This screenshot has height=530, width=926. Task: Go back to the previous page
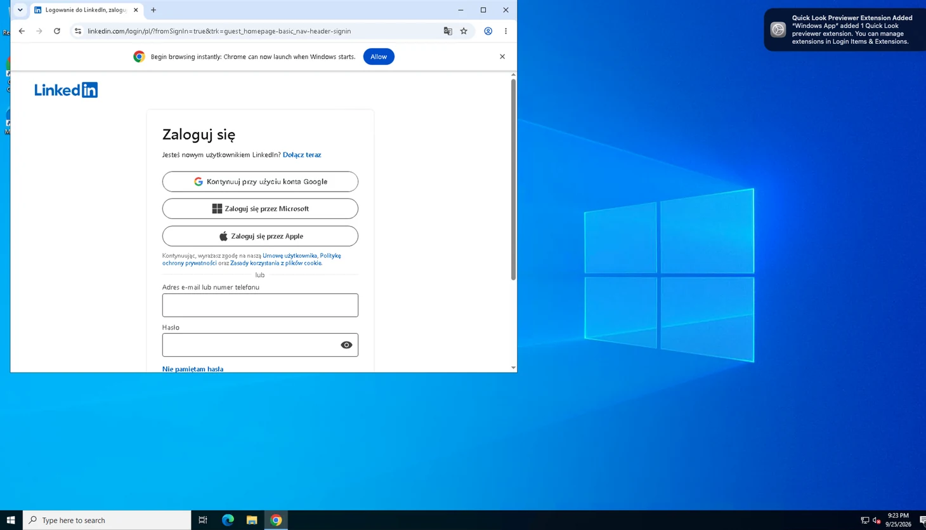[x=22, y=31]
